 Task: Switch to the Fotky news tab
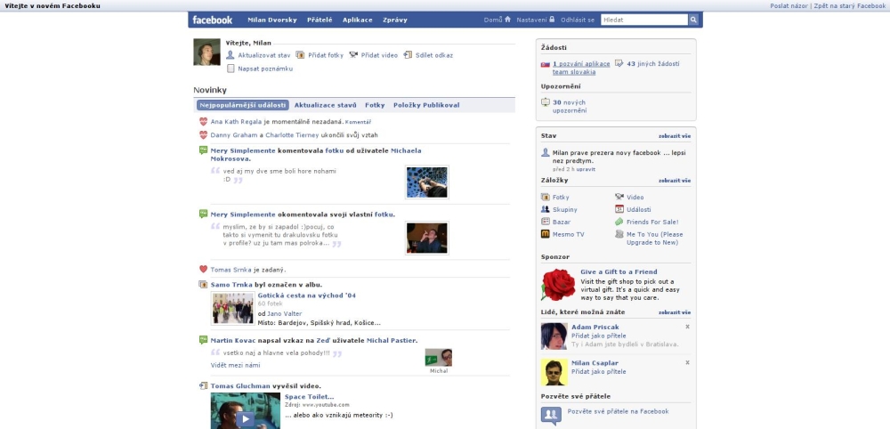375,105
